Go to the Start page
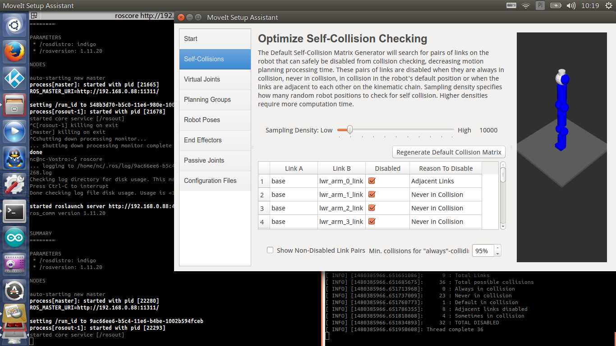The image size is (616, 346). click(x=215, y=39)
